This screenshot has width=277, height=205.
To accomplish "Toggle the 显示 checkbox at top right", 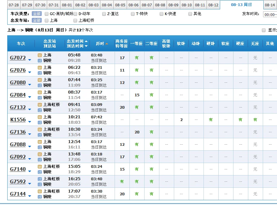I will (x=264, y=30).
